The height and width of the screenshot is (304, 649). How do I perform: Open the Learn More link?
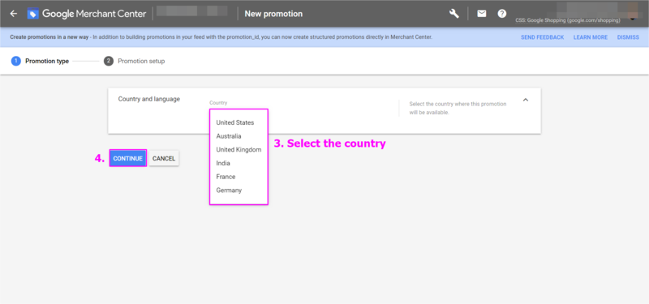tap(591, 37)
